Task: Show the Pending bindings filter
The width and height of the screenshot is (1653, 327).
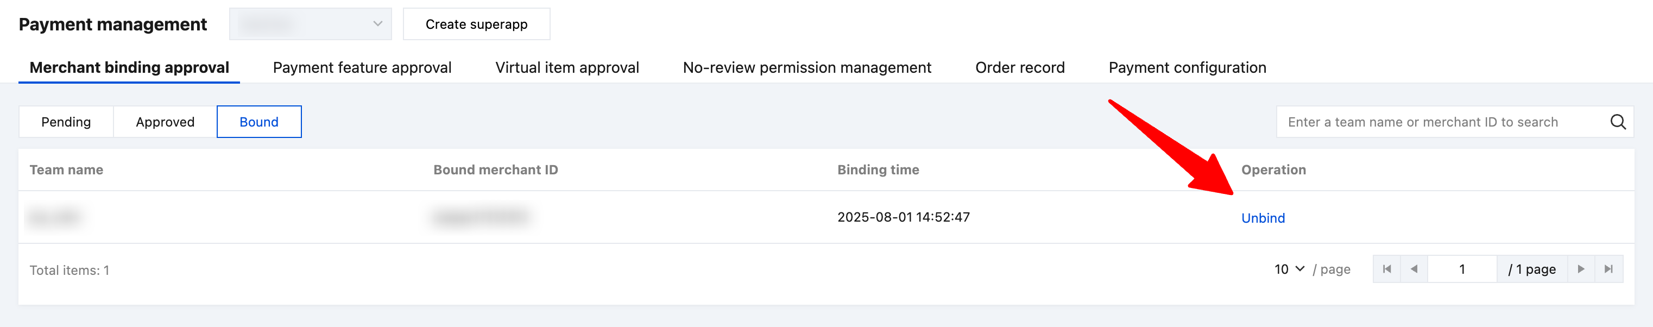Action: (66, 122)
